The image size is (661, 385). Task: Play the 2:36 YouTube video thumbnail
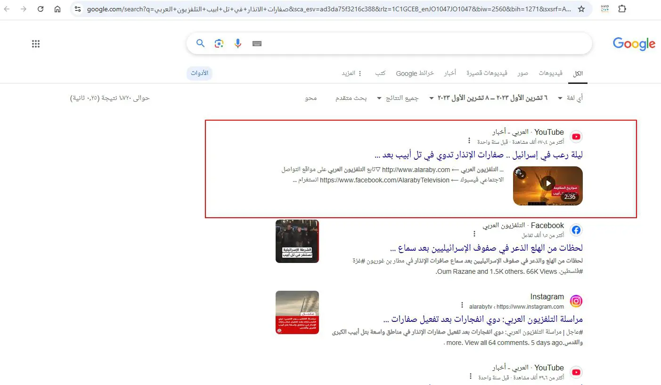pos(548,186)
